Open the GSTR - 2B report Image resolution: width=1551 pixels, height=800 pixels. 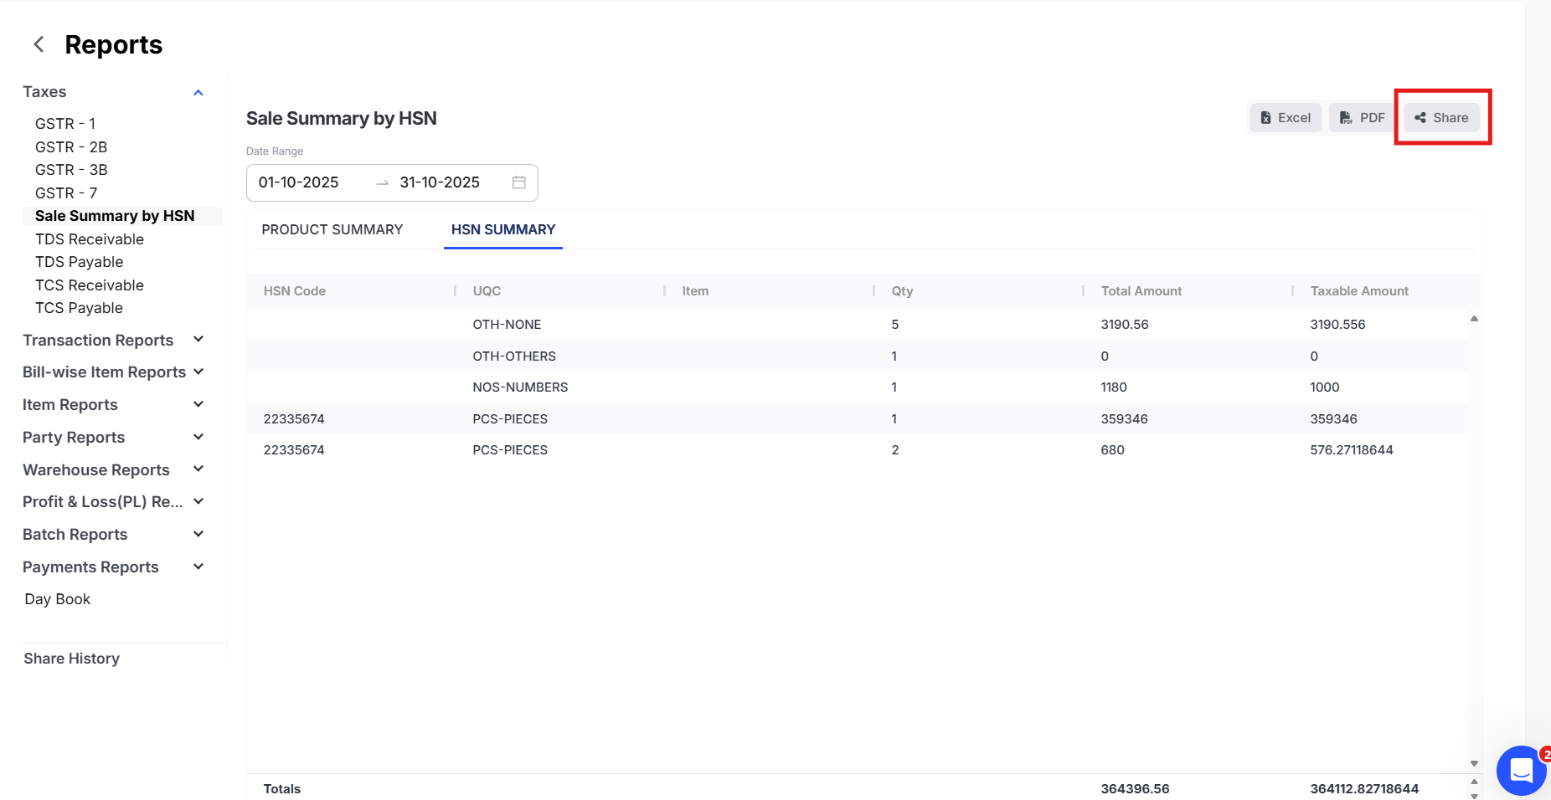(x=71, y=147)
